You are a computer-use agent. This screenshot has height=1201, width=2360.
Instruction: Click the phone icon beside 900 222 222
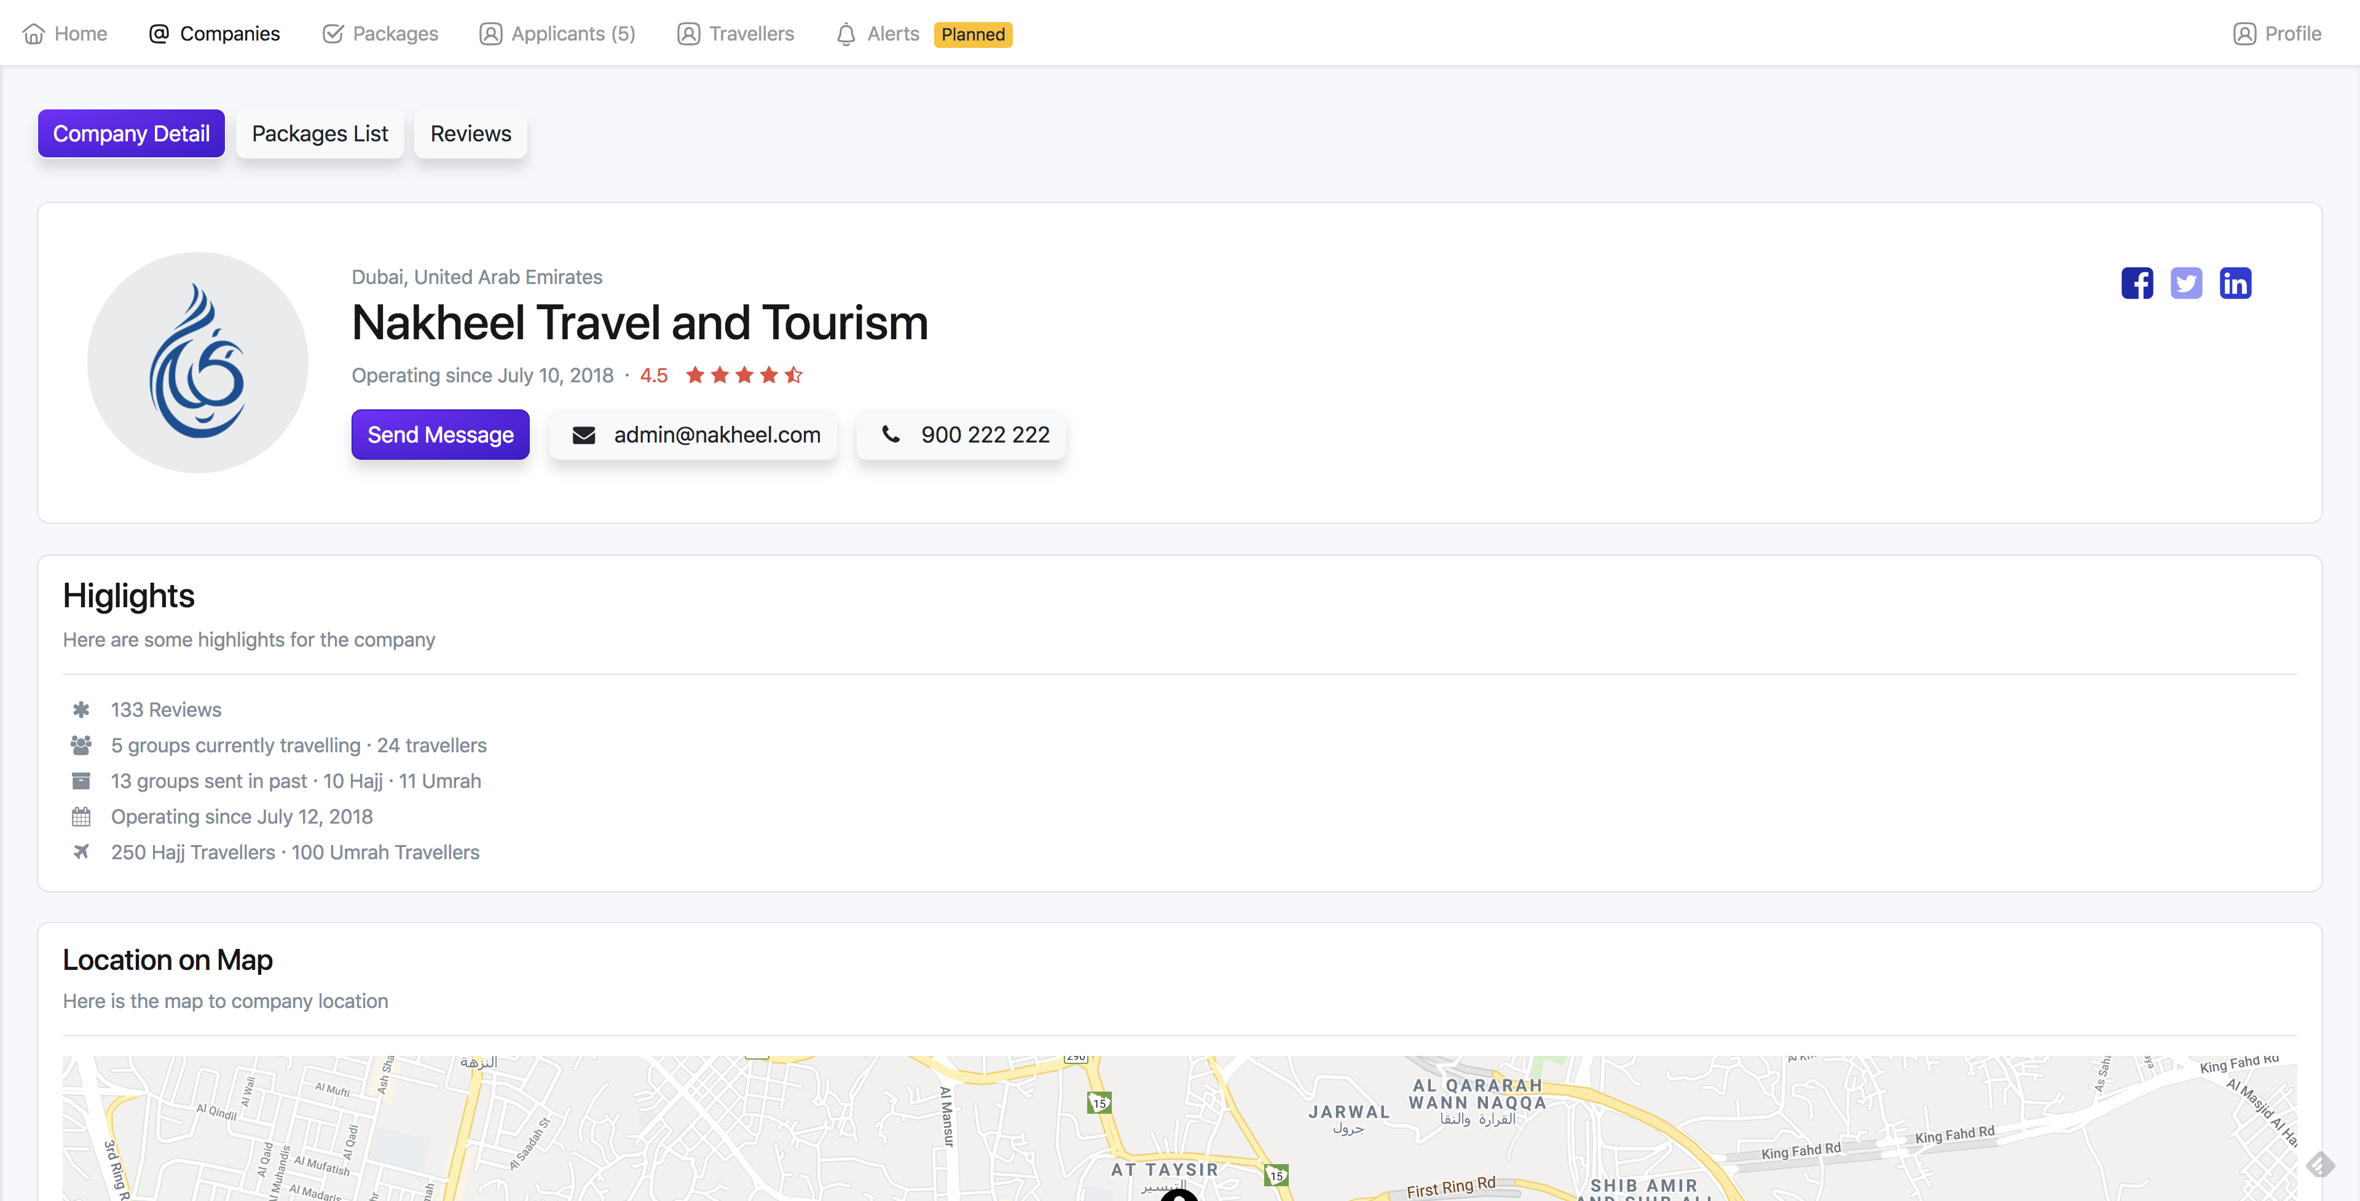click(891, 434)
